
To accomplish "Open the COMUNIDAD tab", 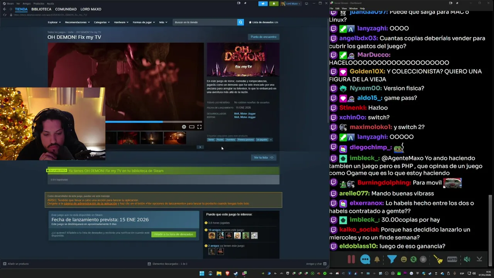I will (x=66, y=9).
